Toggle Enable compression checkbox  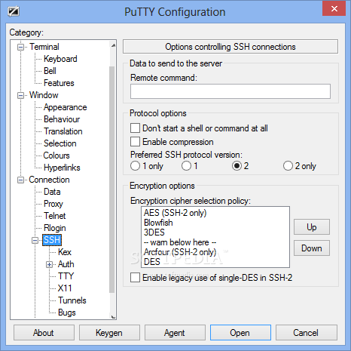pyautogui.click(x=135, y=142)
